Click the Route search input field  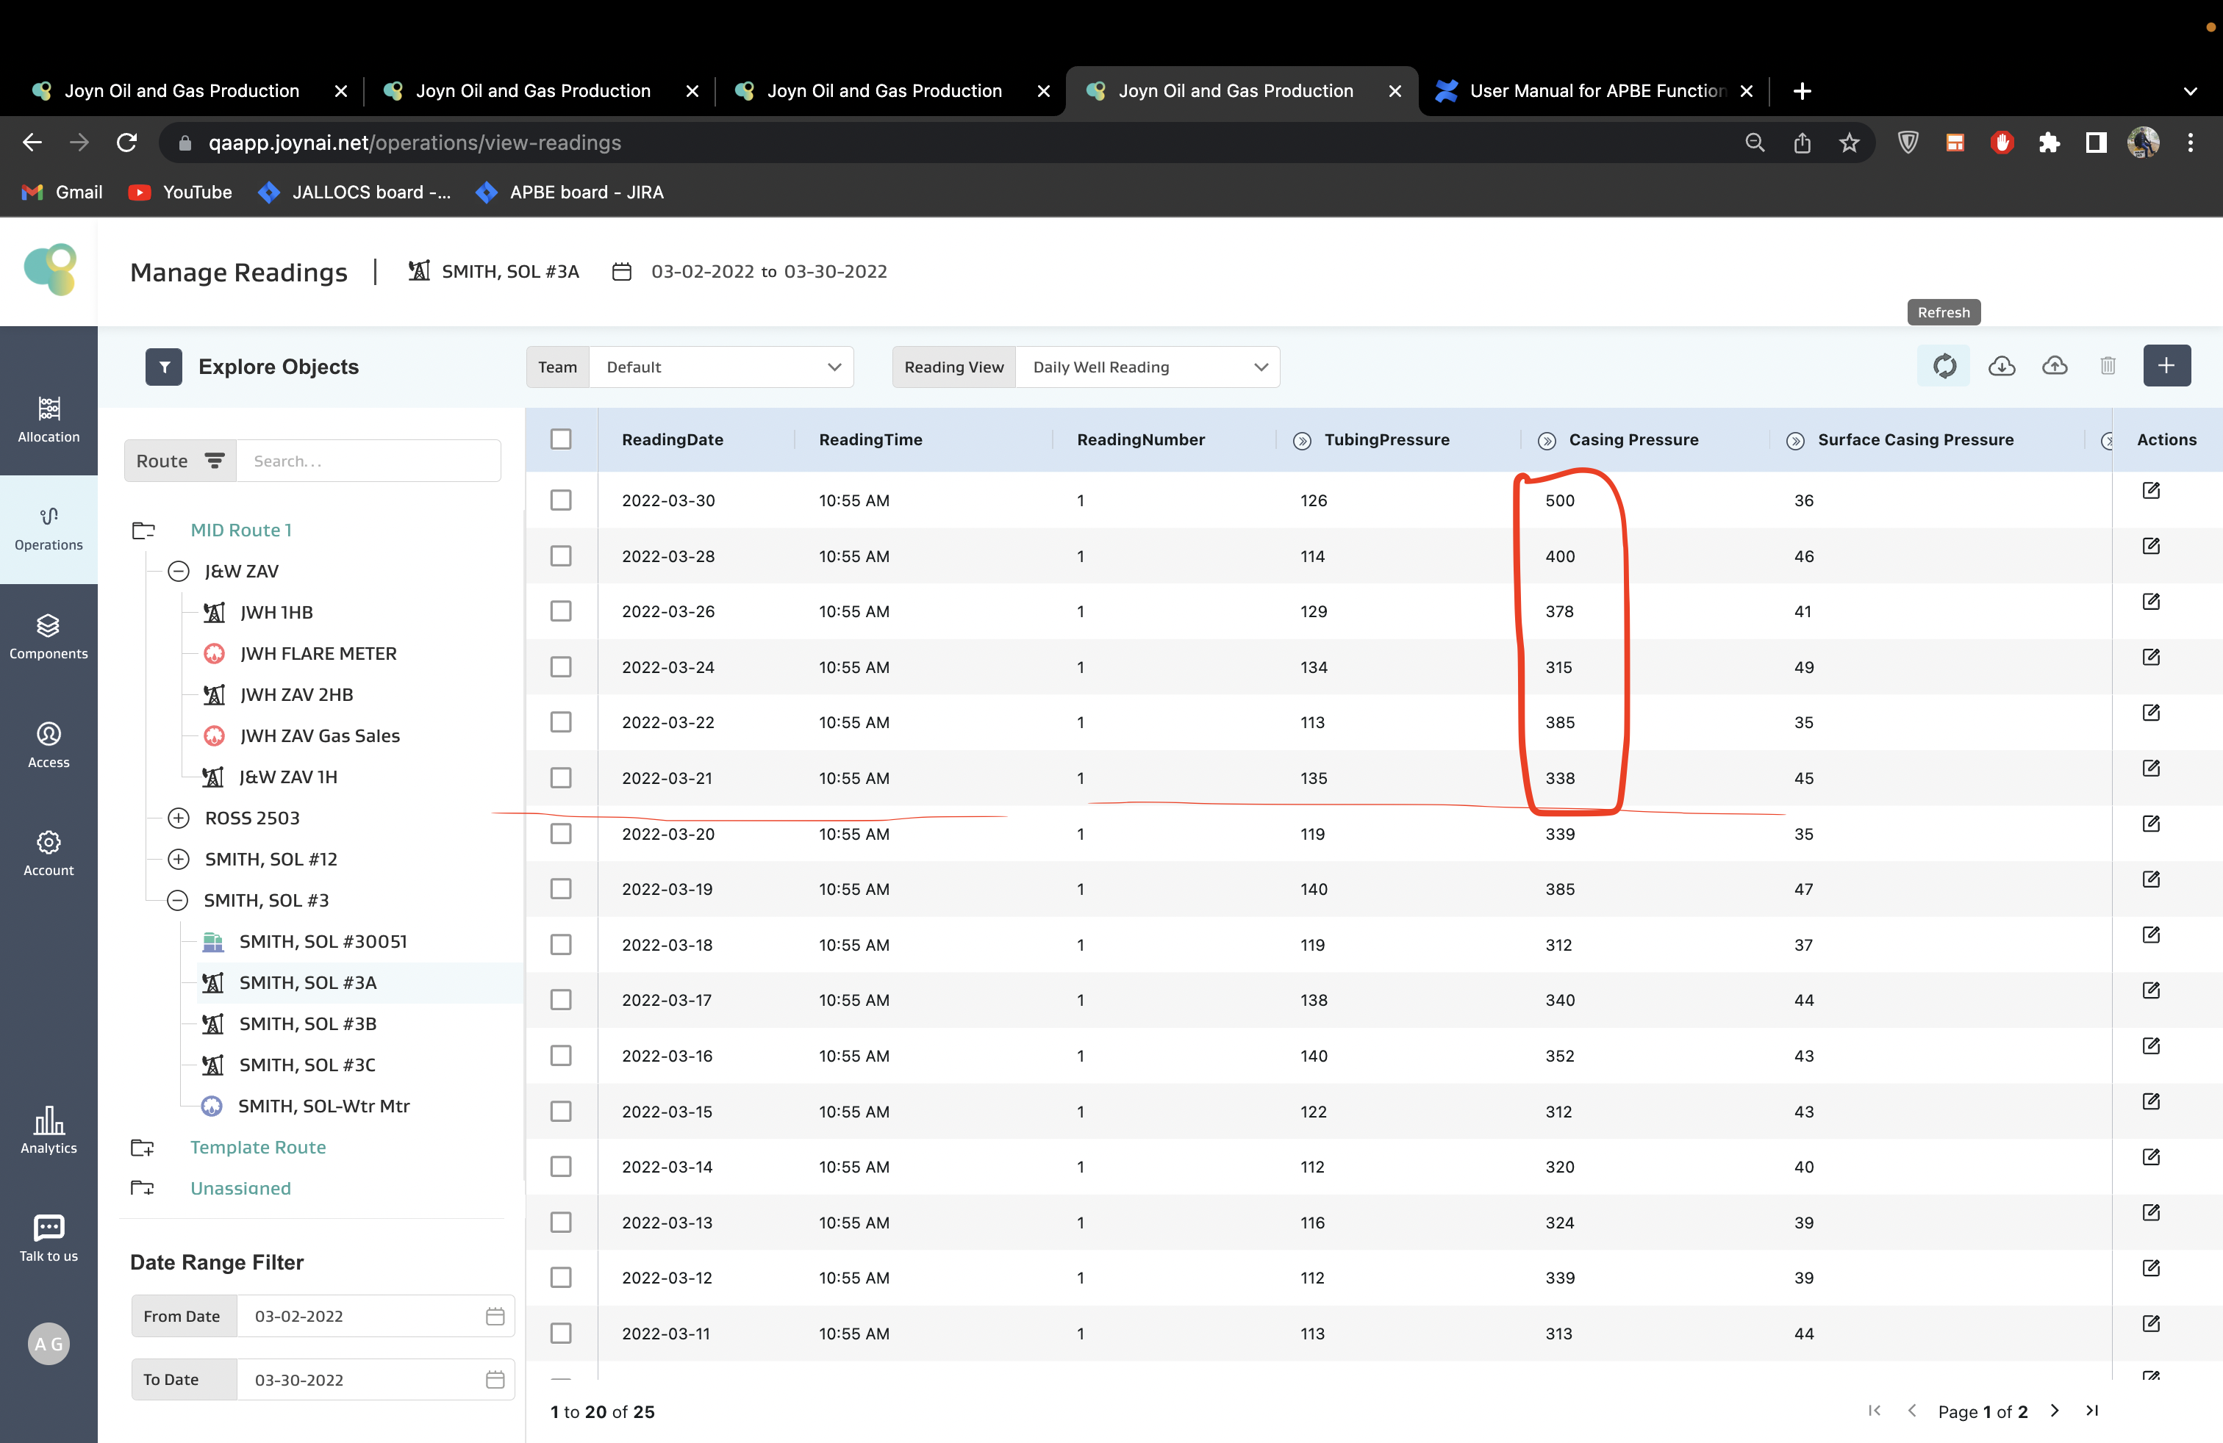point(368,461)
